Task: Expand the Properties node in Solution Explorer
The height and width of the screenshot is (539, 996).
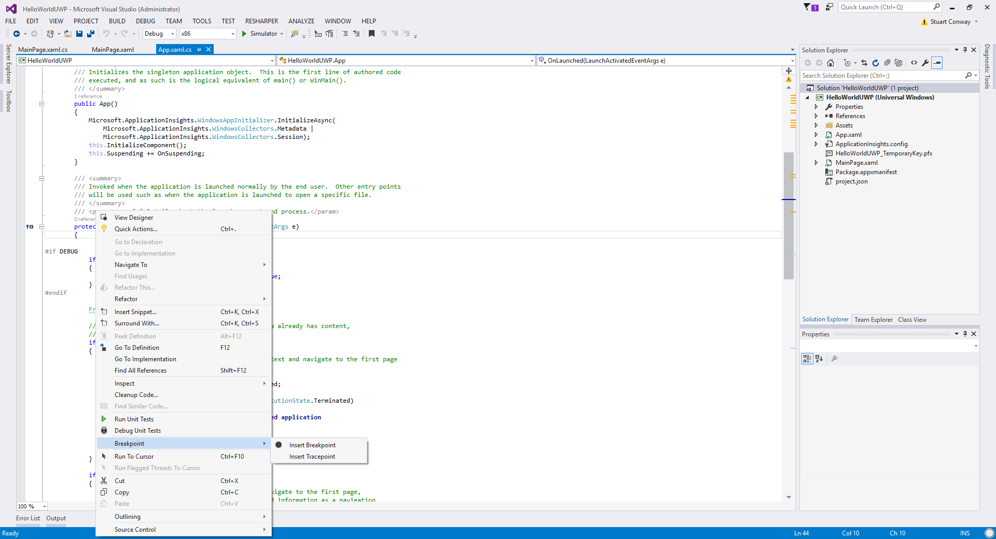Action: click(x=816, y=107)
